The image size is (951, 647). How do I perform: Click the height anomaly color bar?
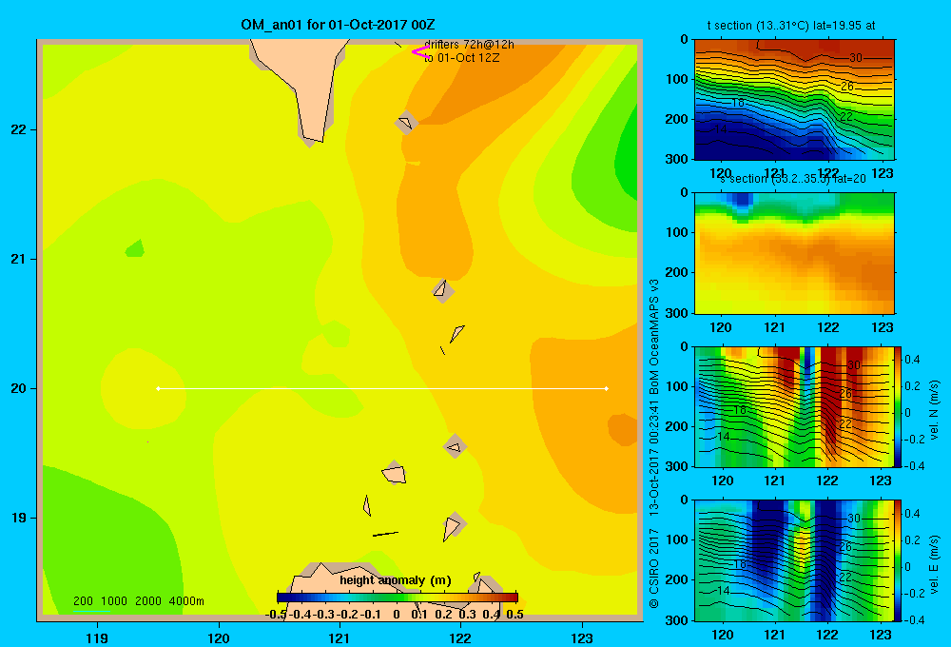(x=398, y=598)
